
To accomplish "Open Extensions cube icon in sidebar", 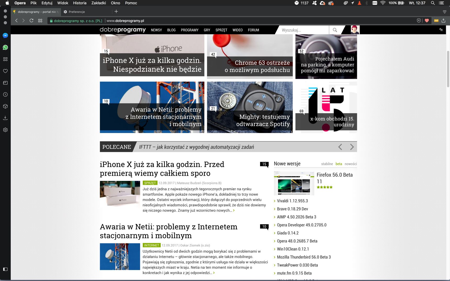I will coord(5,106).
